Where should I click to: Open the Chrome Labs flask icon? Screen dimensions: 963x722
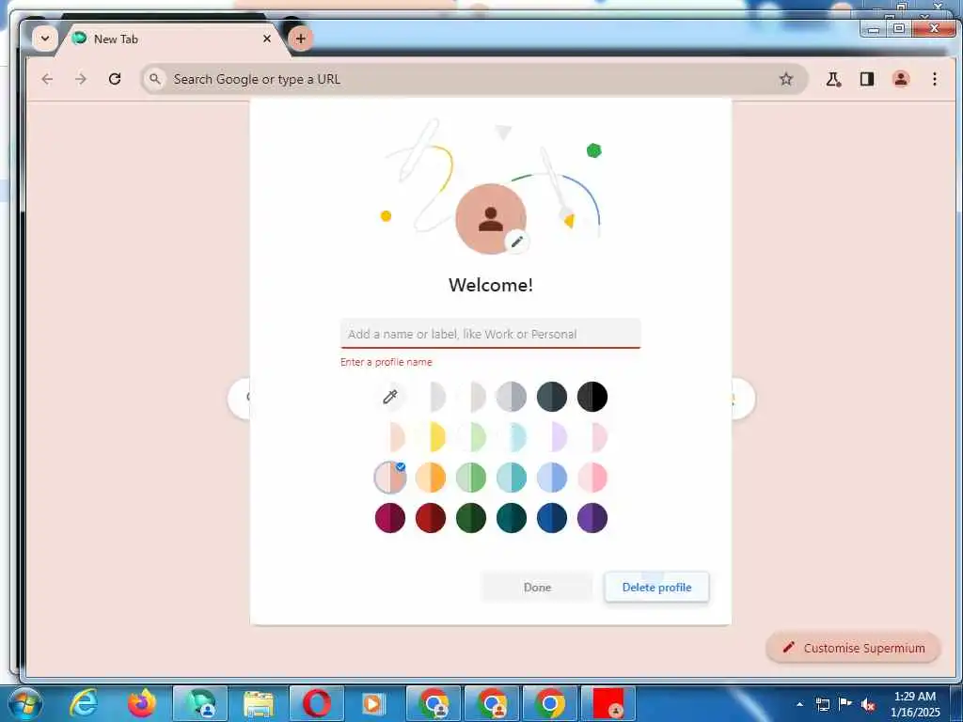click(x=833, y=79)
